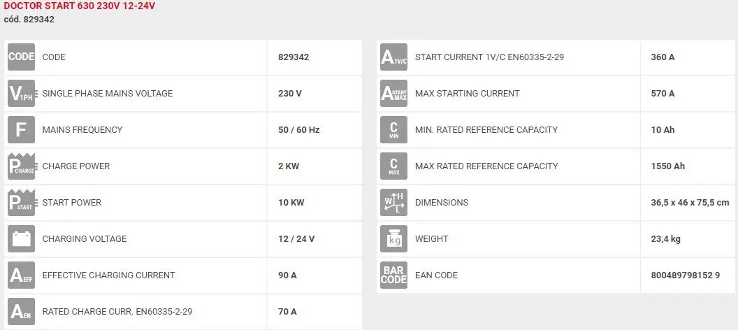Click MAX RATED REFERENCE CAPACITY label

click(x=486, y=166)
